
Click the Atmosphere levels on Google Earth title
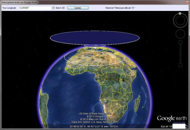coord(19,2)
